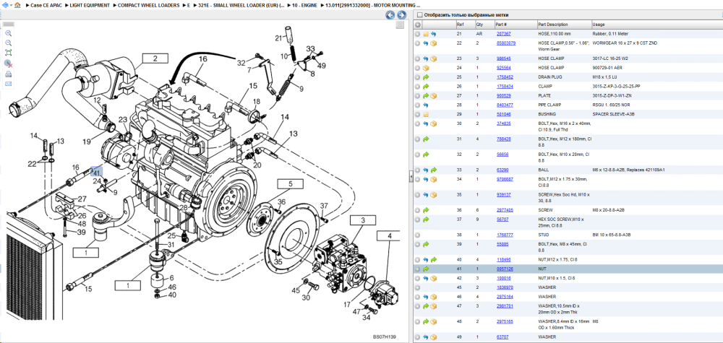Click highlighted callout 41 in diagram
723x343 pixels.
point(96,173)
